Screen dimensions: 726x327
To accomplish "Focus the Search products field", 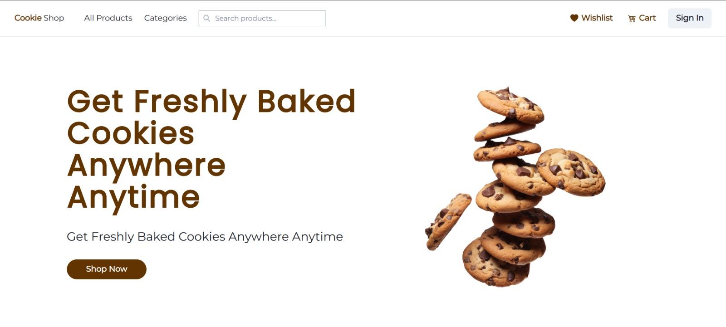I will tap(262, 18).
